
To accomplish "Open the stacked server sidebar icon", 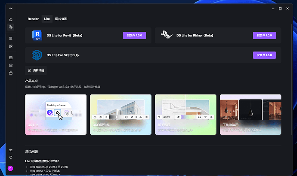I will (11, 65).
